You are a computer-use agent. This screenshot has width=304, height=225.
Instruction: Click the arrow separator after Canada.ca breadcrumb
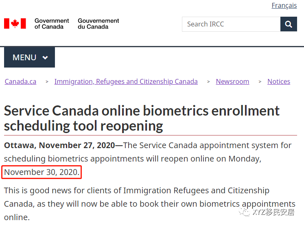47,82
